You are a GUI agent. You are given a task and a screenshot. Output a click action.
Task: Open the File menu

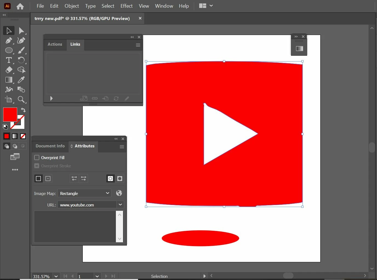coord(40,6)
